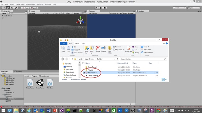Screen dimensions: 202x113
Task: Click the Step button in Unity
Action: click(105, 8)
